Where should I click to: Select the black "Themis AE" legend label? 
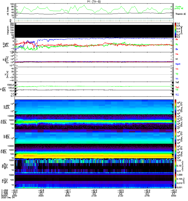[x=180, y=14]
